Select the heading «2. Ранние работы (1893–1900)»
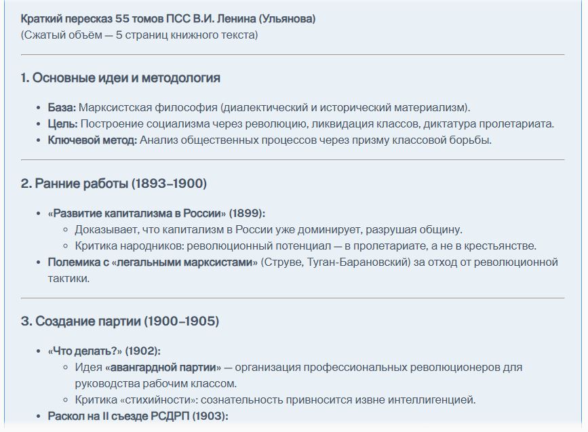The height and width of the screenshot is (432, 588). [x=114, y=183]
